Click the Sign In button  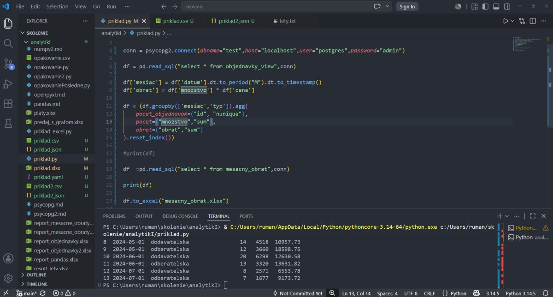pos(407,6)
